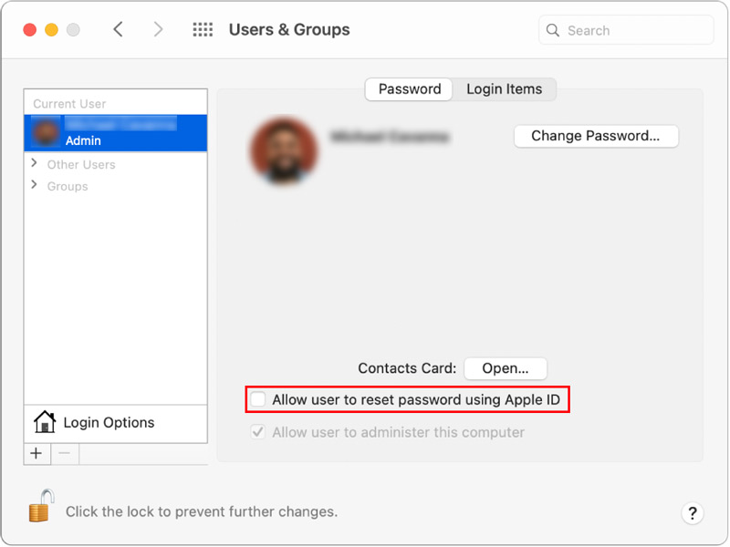Add a new user with the plus icon
This screenshot has width=730, height=547.
(x=36, y=453)
